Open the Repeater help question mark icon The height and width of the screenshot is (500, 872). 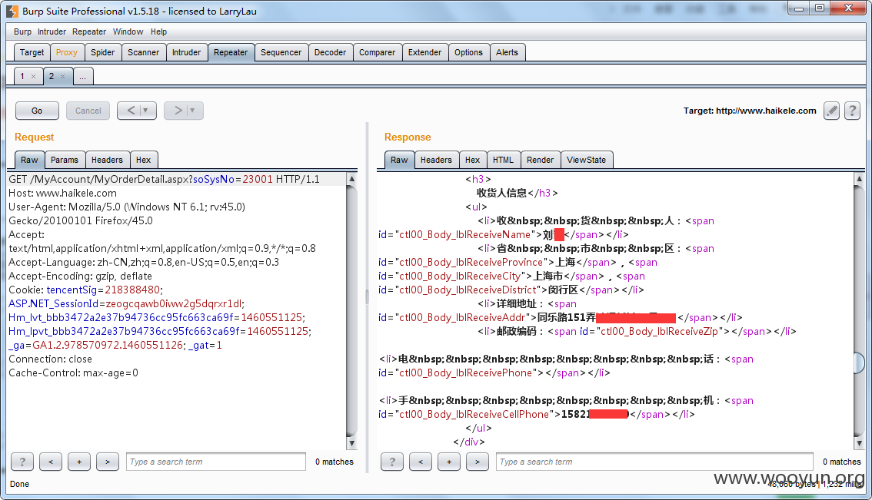click(x=852, y=111)
